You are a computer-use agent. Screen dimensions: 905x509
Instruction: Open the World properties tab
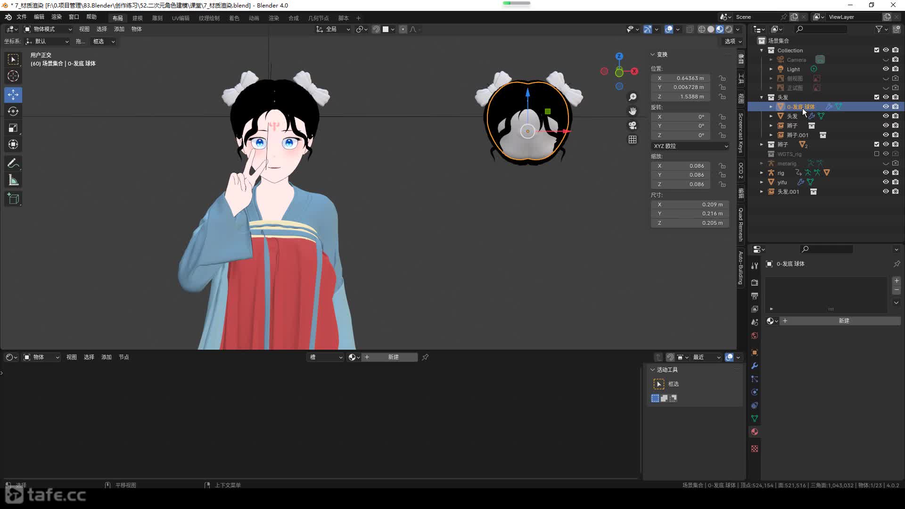pyautogui.click(x=755, y=336)
